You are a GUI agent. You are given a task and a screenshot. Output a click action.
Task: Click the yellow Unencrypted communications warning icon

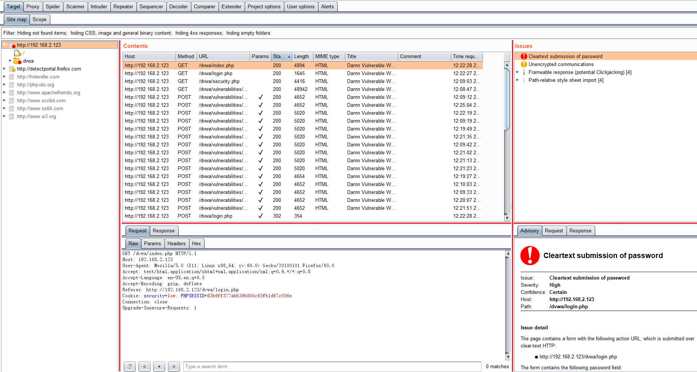point(524,65)
